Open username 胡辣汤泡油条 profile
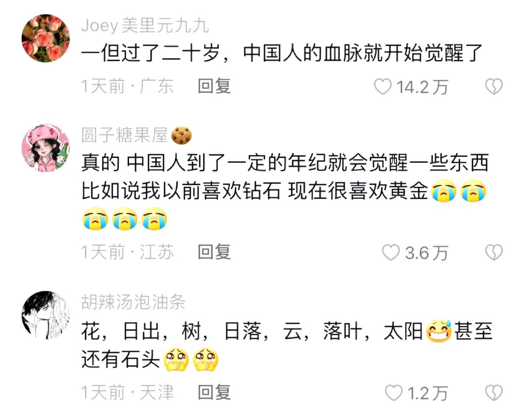The image size is (526, 416). click(x=133, y=302)
